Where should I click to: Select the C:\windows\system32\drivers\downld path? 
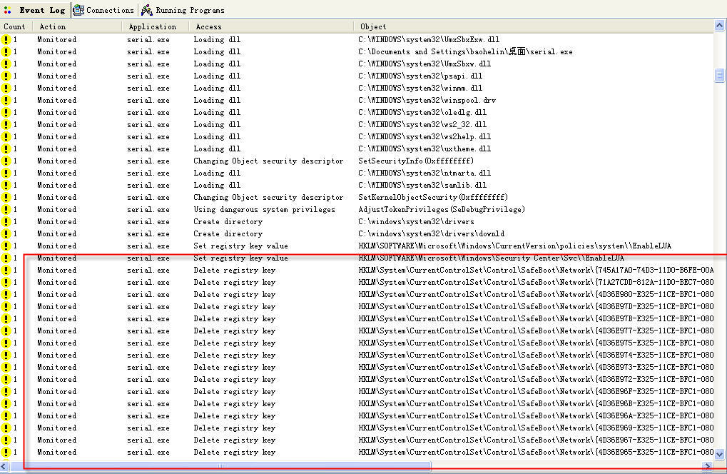point(431,233)
